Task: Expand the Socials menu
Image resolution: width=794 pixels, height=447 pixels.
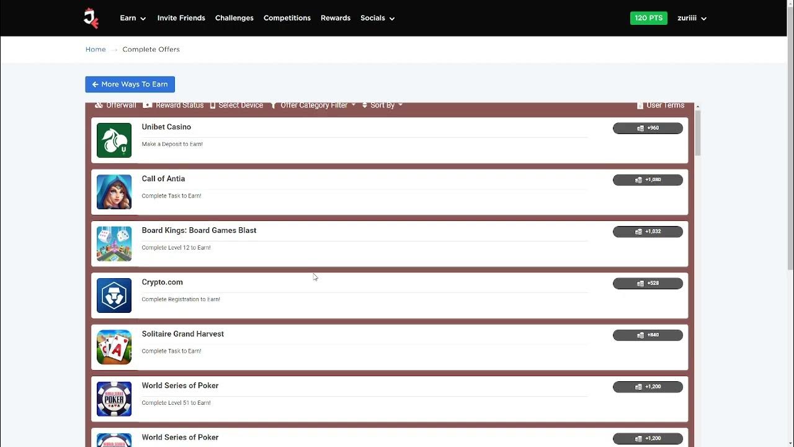Action: point(377,18)
